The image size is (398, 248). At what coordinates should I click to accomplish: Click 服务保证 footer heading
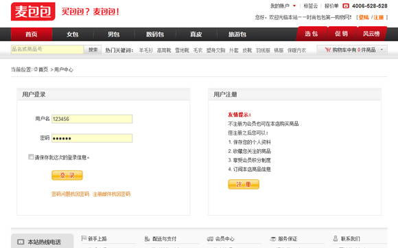pyautogui.click(x=288, y=238)
